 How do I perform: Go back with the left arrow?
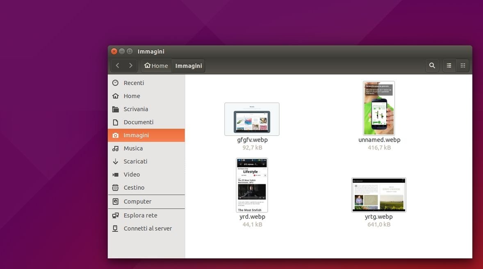click(x=118, y=66)
